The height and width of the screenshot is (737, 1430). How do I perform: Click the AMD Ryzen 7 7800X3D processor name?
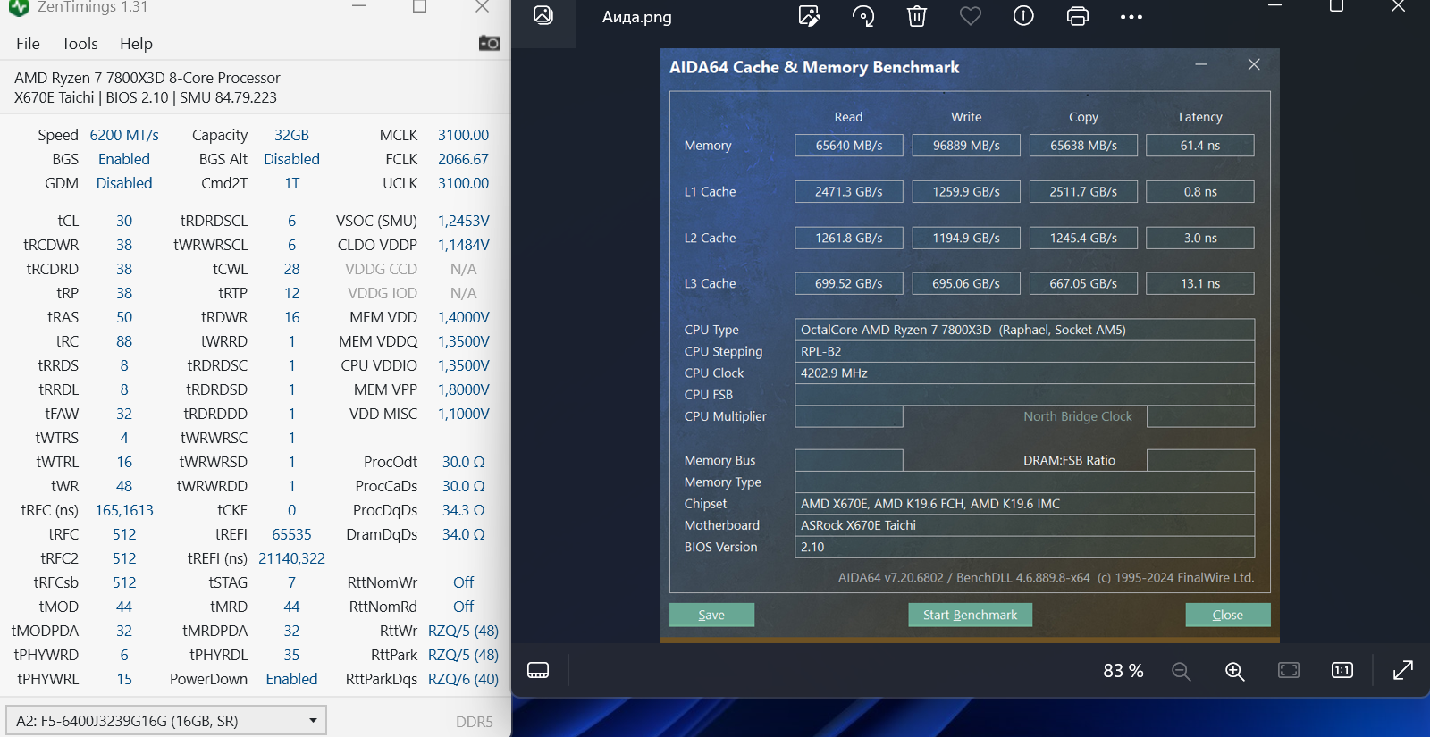[x=147, y=78]
